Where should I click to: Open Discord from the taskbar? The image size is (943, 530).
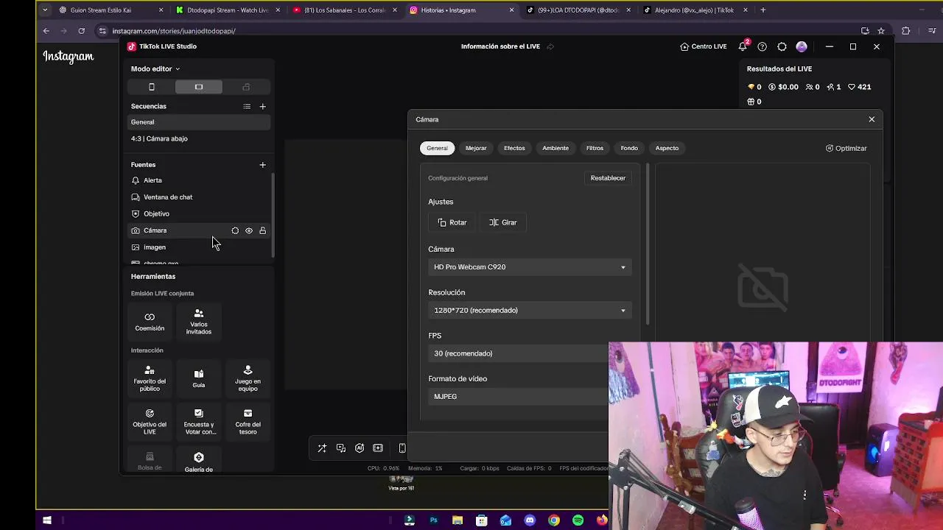tap(530, 520)
